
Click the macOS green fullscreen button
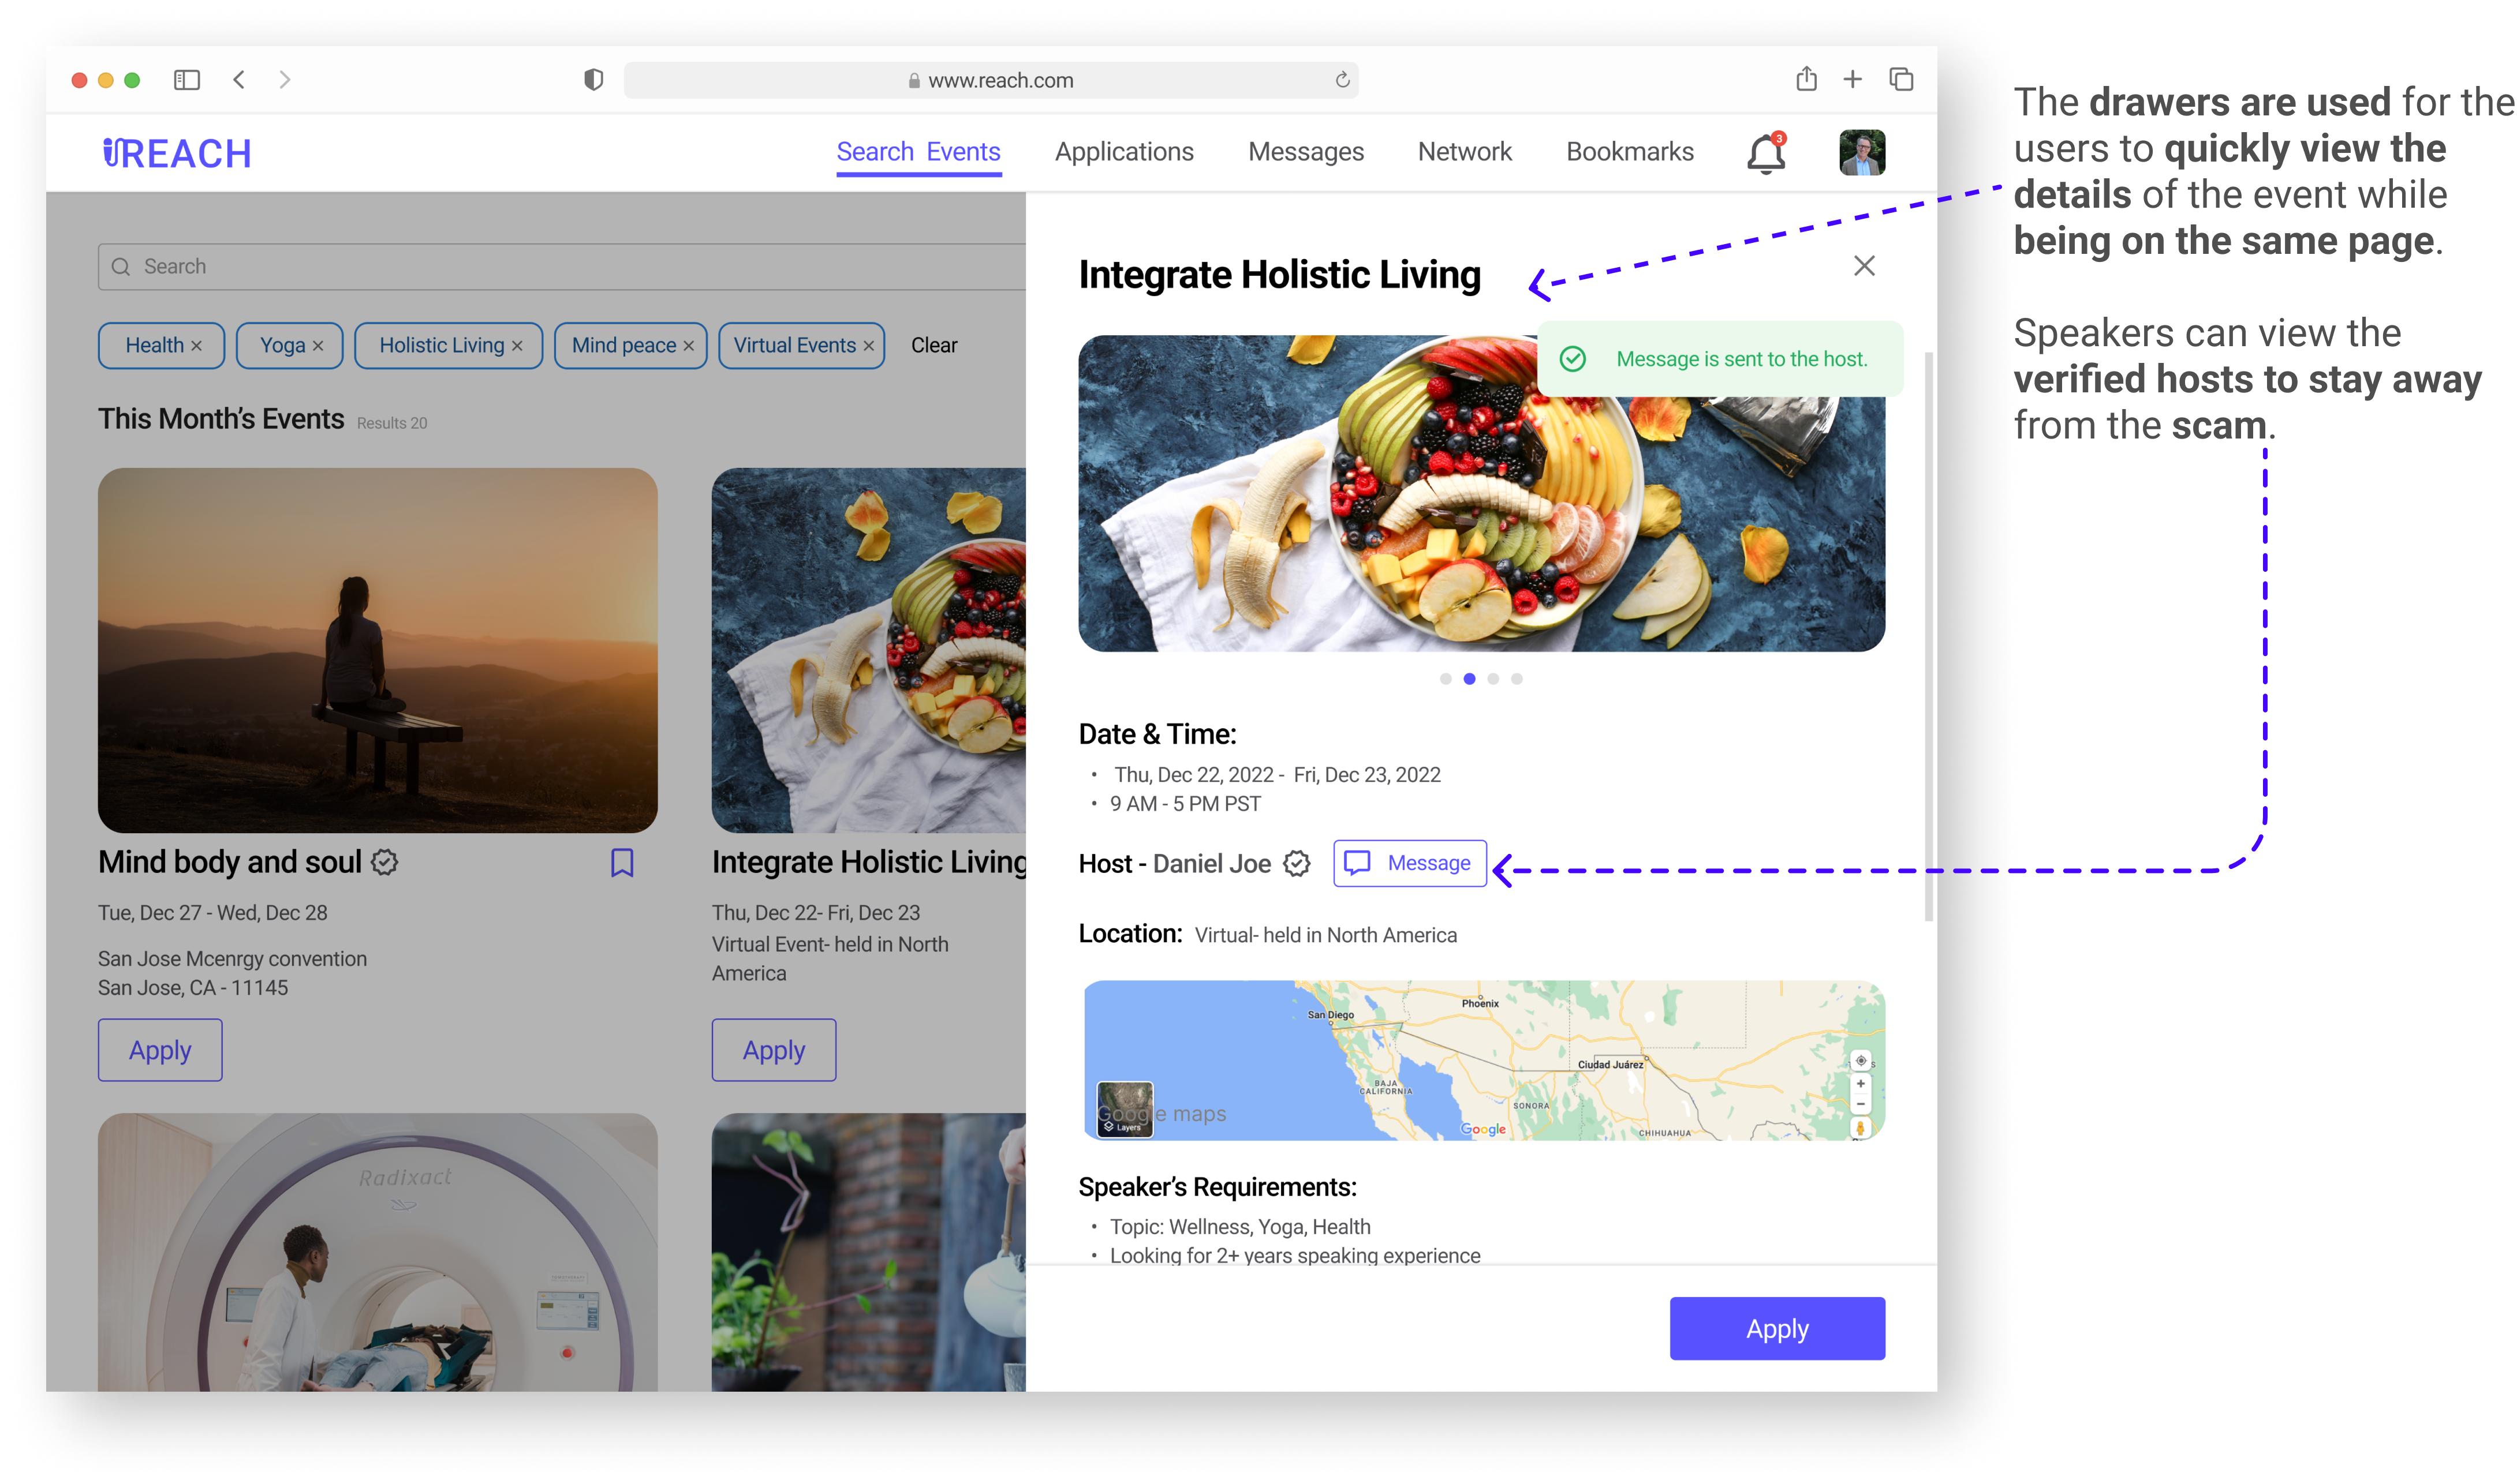132,79
